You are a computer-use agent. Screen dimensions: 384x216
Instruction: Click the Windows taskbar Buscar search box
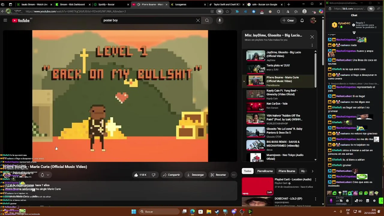[x=159, y=211]
